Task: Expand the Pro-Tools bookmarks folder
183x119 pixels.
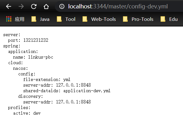Action: 138,19
